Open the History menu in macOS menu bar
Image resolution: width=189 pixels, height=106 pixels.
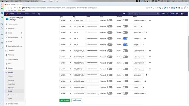pos(27,1)
